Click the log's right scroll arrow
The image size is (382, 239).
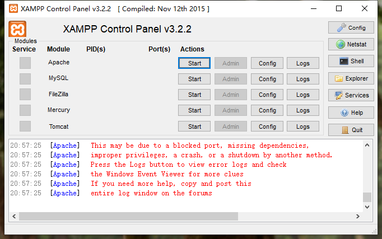(358, 216)
